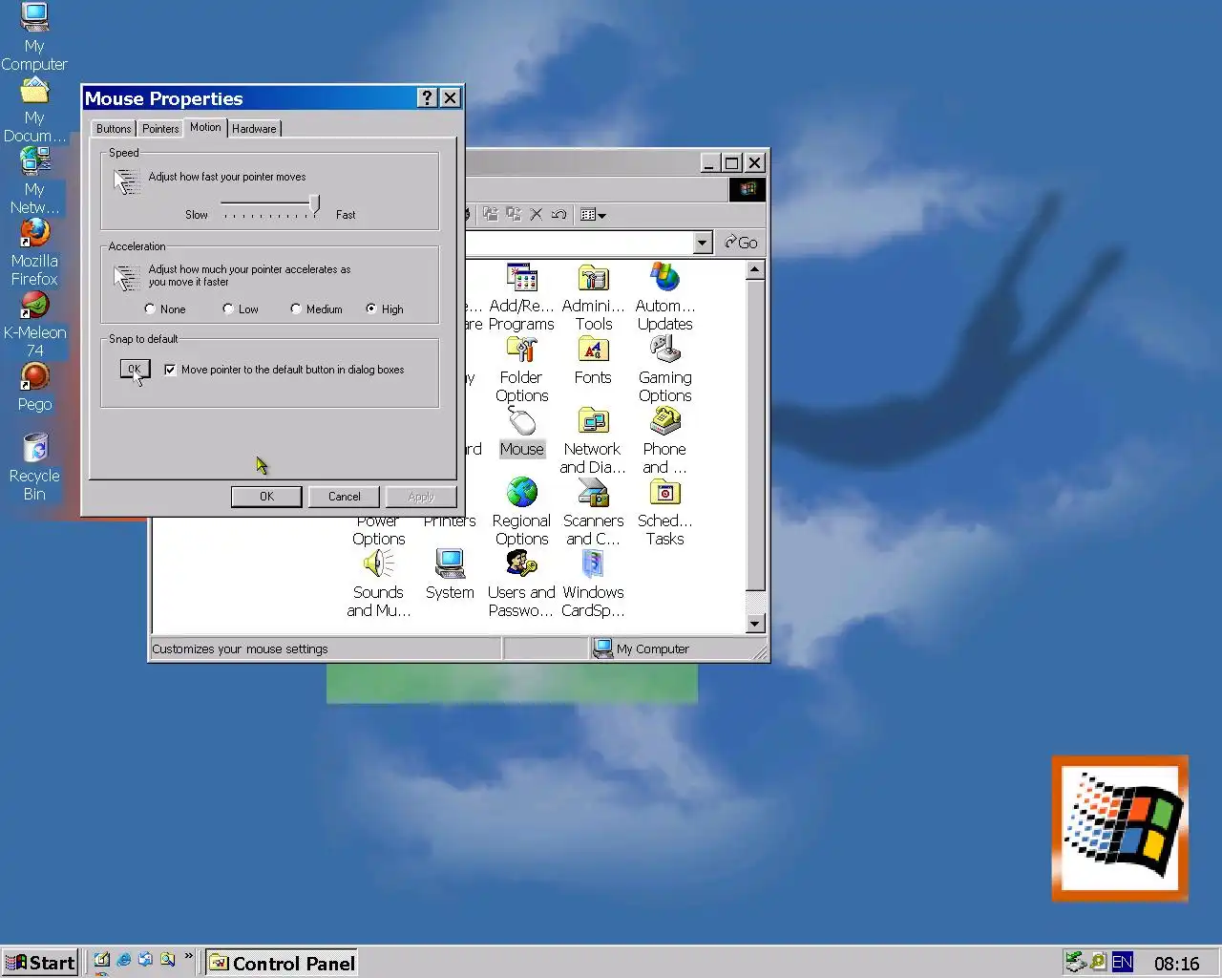1222x978 pixels.
Task: Click the Go button by address bar
Action: [x=741, y=243]
